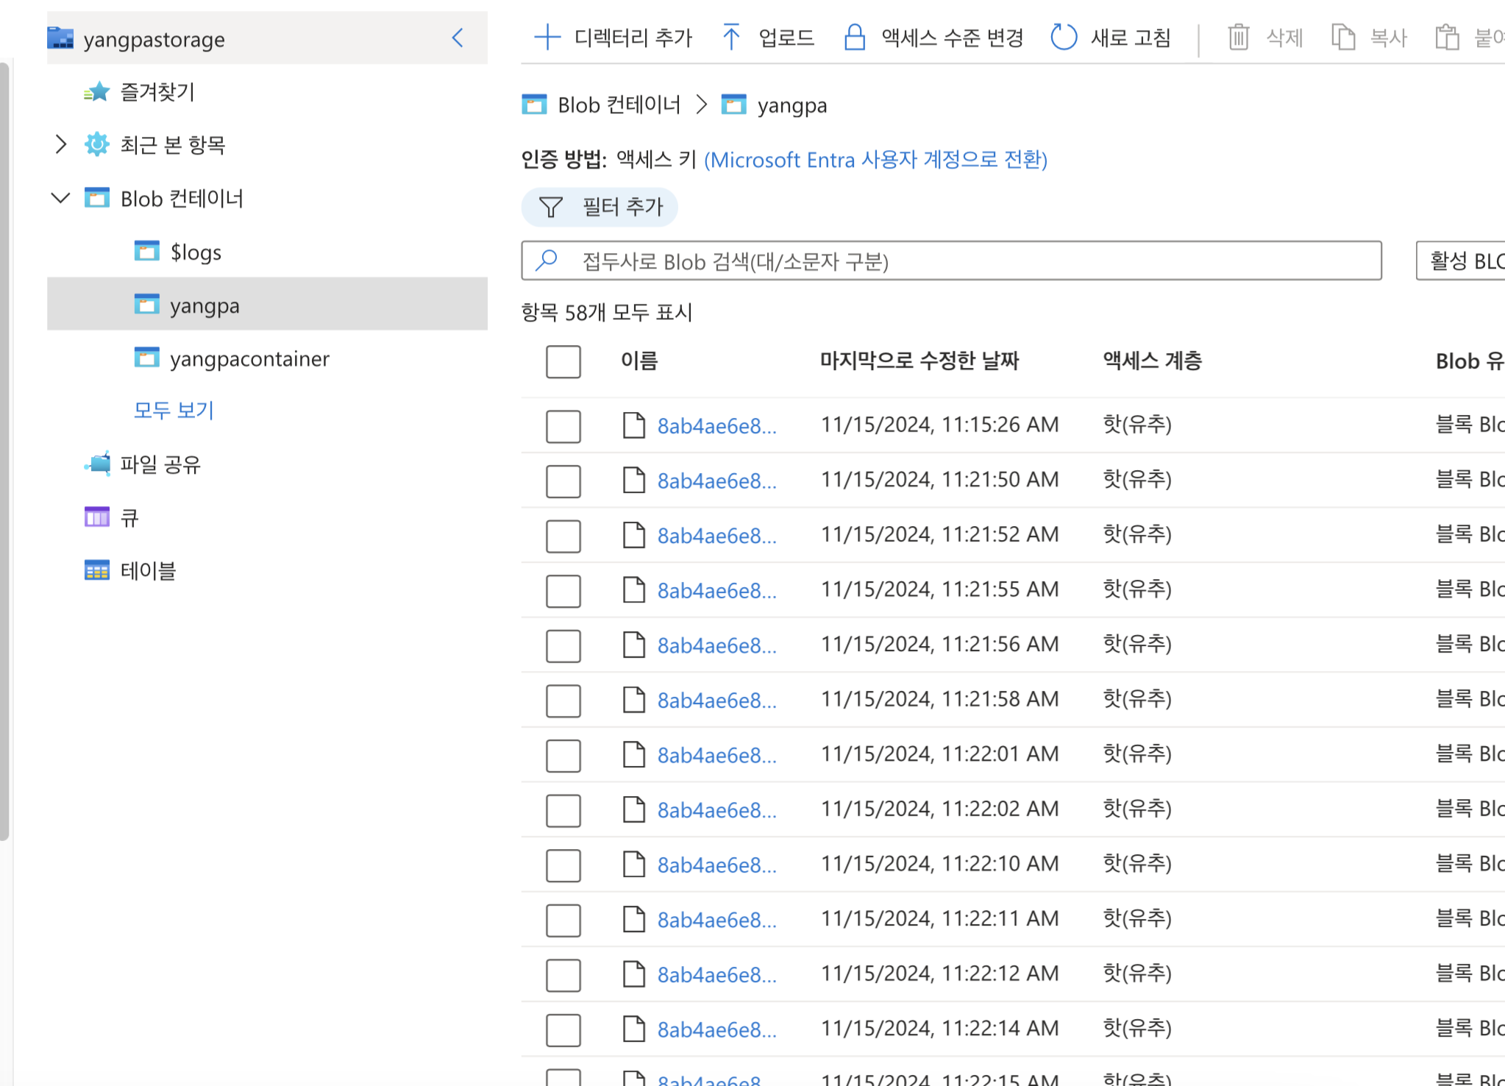
Task: Click the Delete trash can icon
Action: tap(1239, 37)
